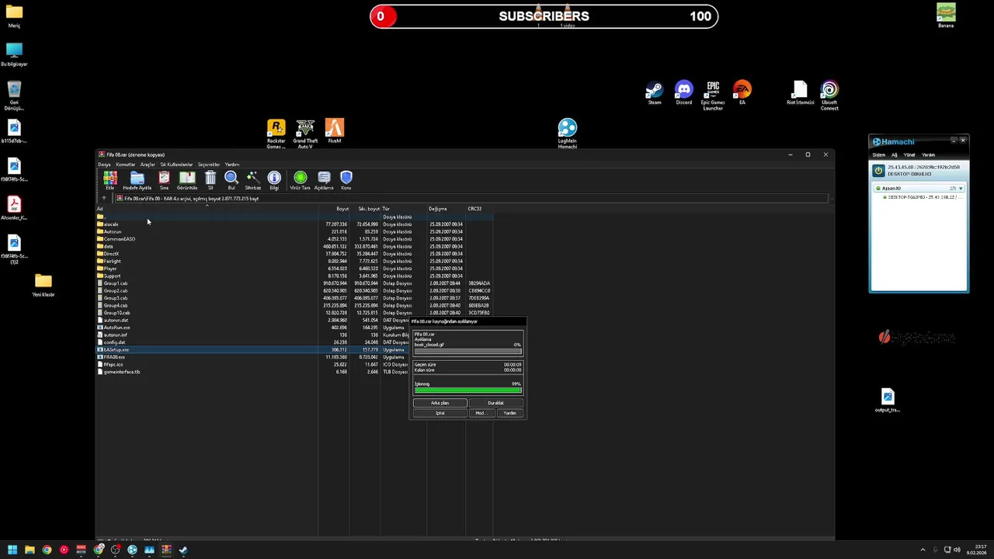Expand the Ajaan30 network dropdown in Hamachi
Viewport: 994px width, 559px height.
point(961,188)
